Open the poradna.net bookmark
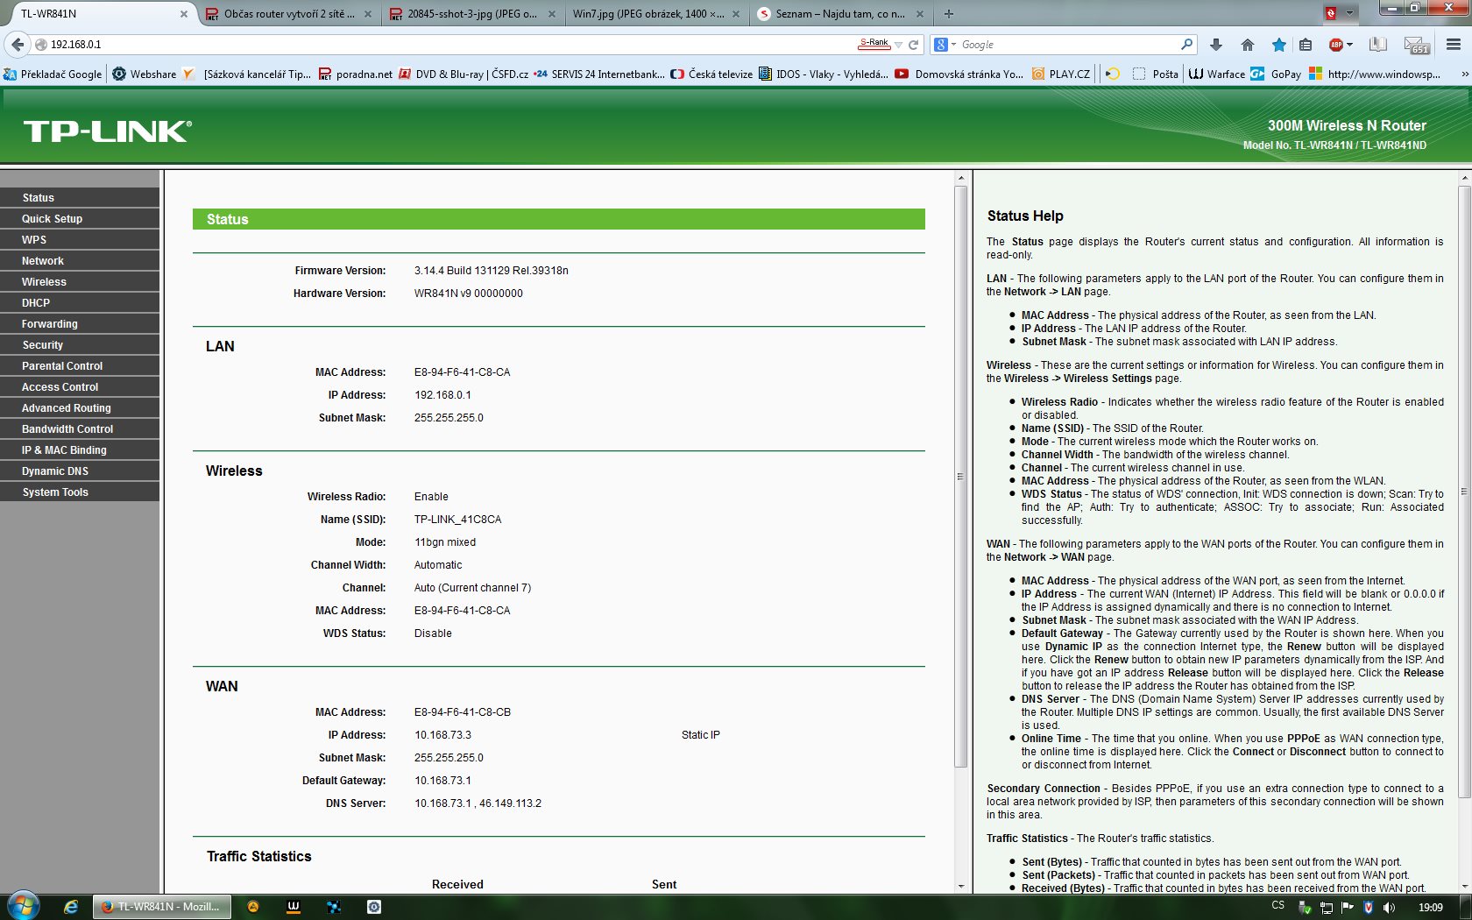The height and width of the screenshot is (920, 1472). point(356,74)
